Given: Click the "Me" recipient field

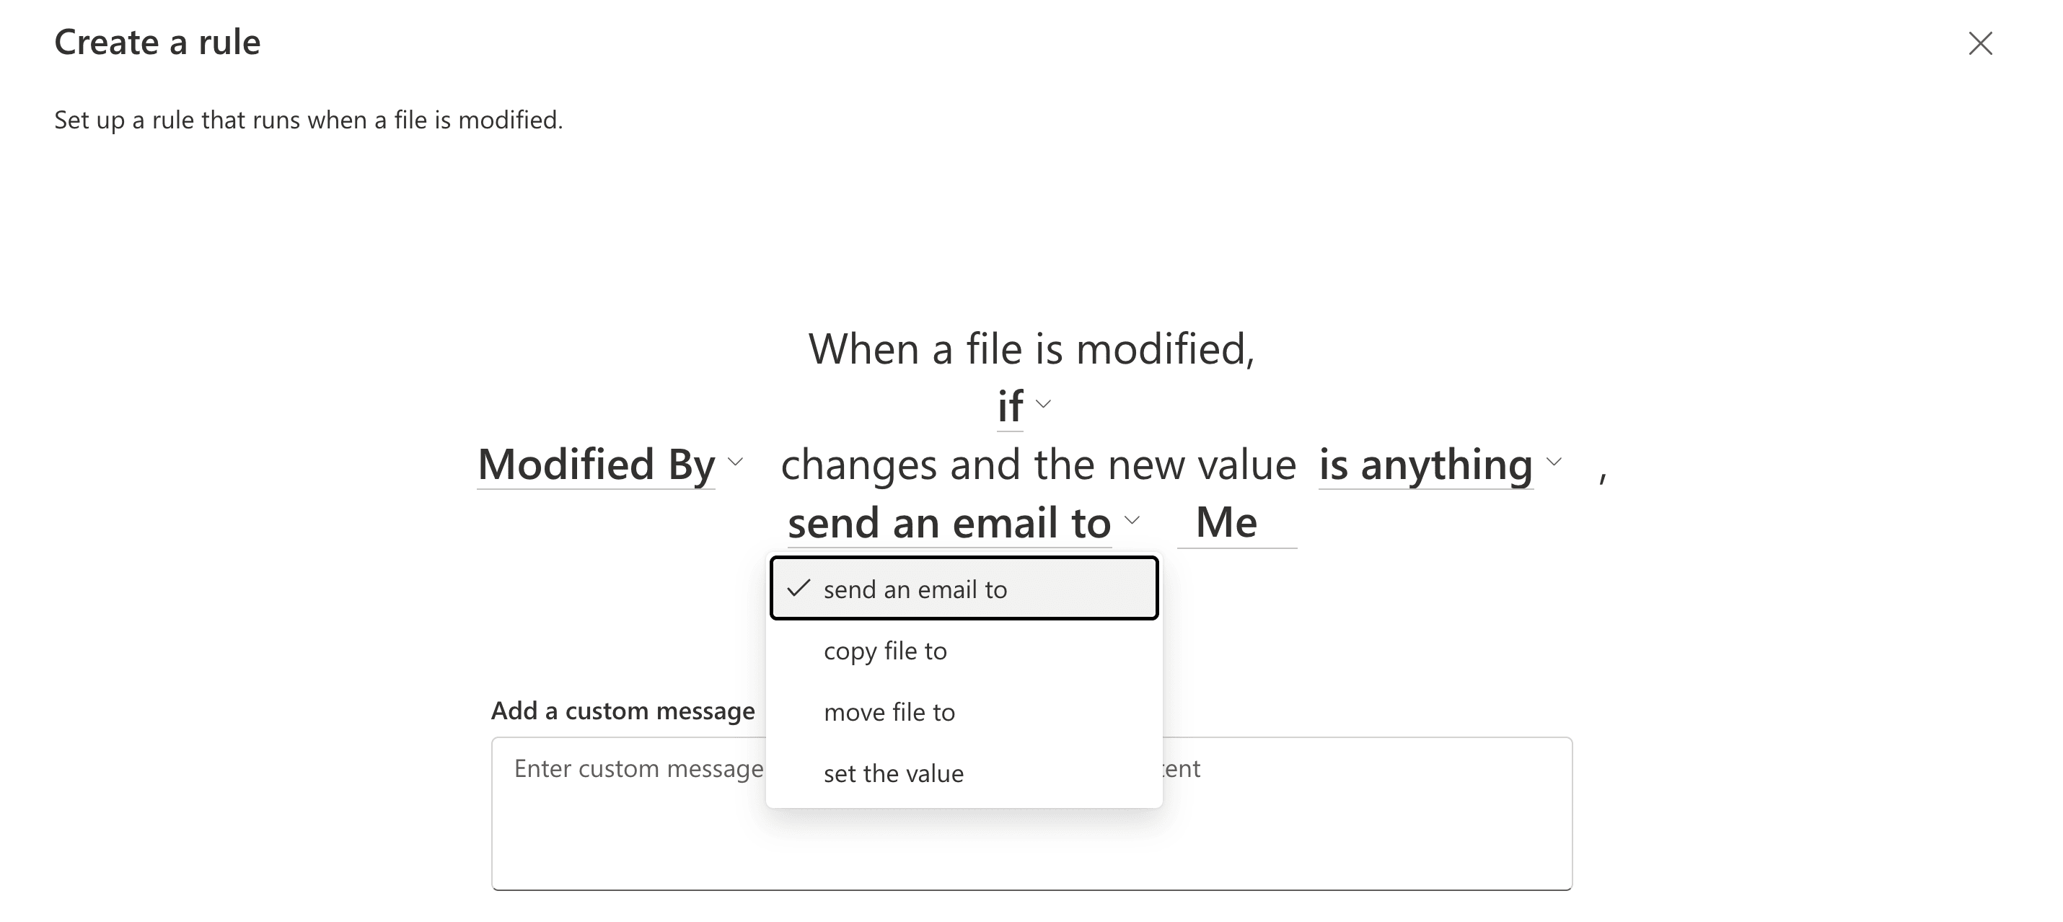Looking at the screenshot, I should pyautogui.click(x=1226, y=522).
